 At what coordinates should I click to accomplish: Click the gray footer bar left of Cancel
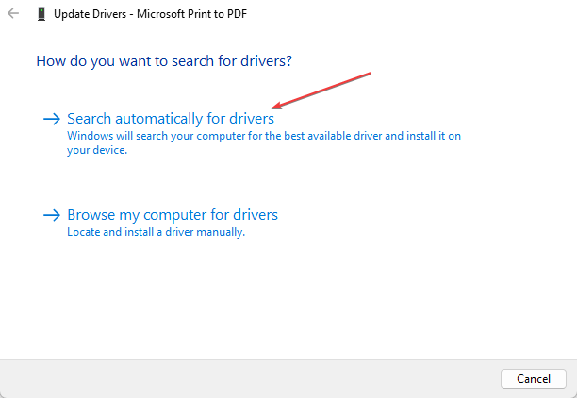pos(245,378)
